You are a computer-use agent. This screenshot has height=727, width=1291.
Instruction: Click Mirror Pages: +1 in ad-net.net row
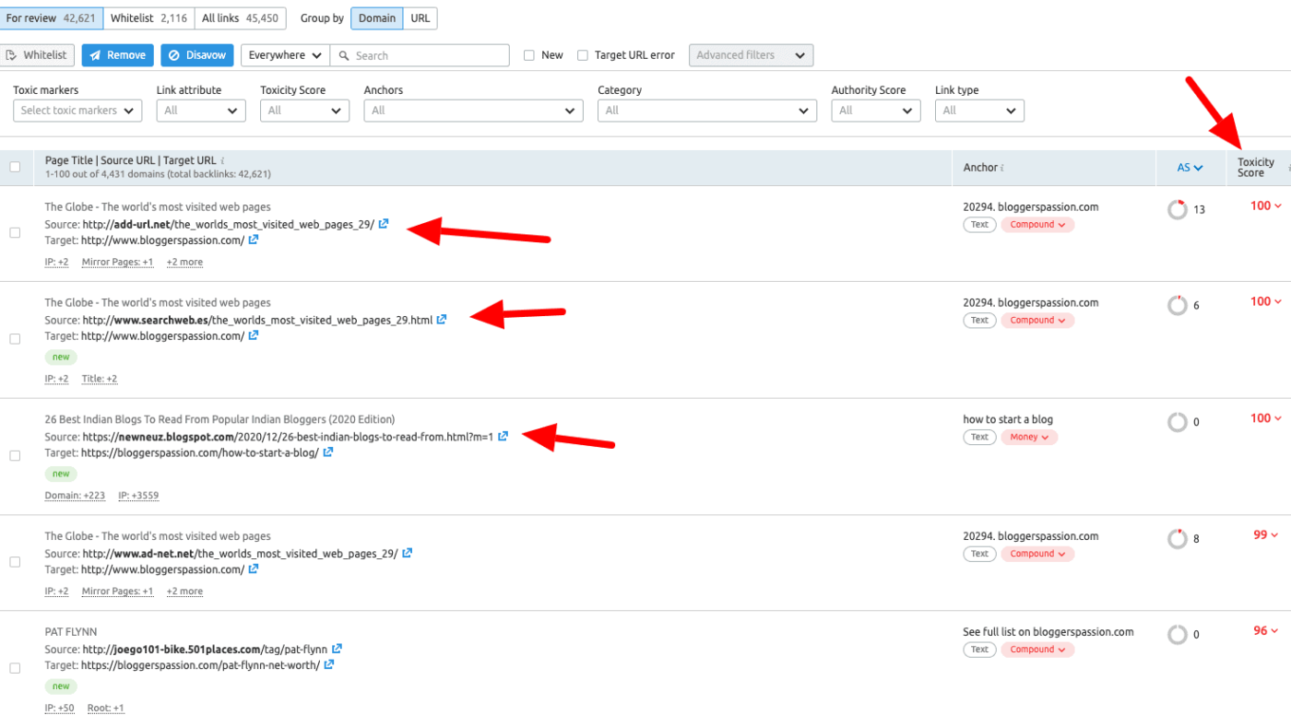click(x=117, y=592)
